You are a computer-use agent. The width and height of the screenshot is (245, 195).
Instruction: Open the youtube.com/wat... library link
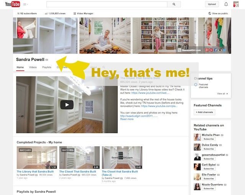pos(150,93)
